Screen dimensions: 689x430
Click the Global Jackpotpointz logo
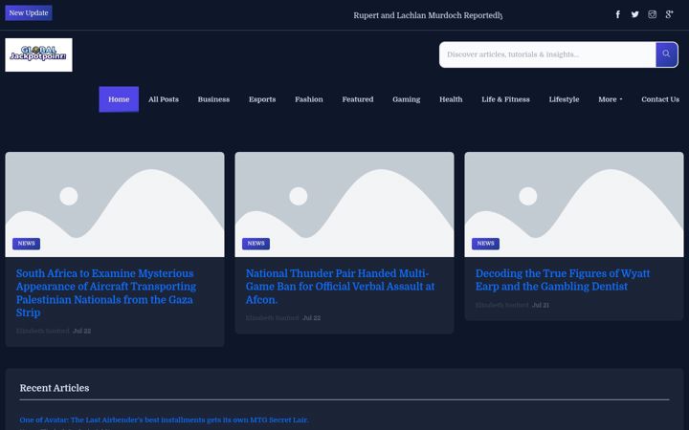[38, 54]
